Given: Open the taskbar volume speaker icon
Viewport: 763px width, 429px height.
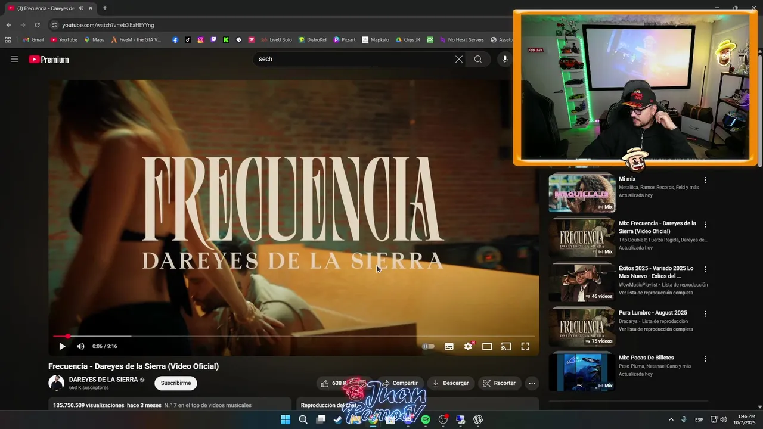Looking at the screenshot, I should pos(724,419).
